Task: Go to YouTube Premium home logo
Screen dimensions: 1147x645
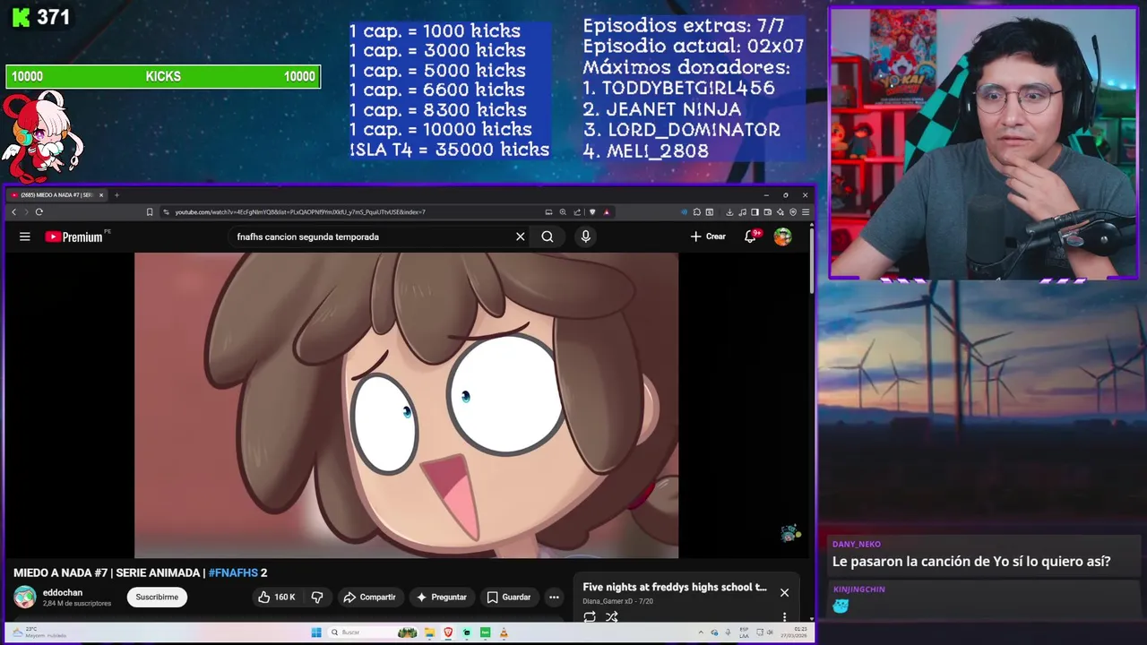Action: pyautogui.click(x=74, y=236)
